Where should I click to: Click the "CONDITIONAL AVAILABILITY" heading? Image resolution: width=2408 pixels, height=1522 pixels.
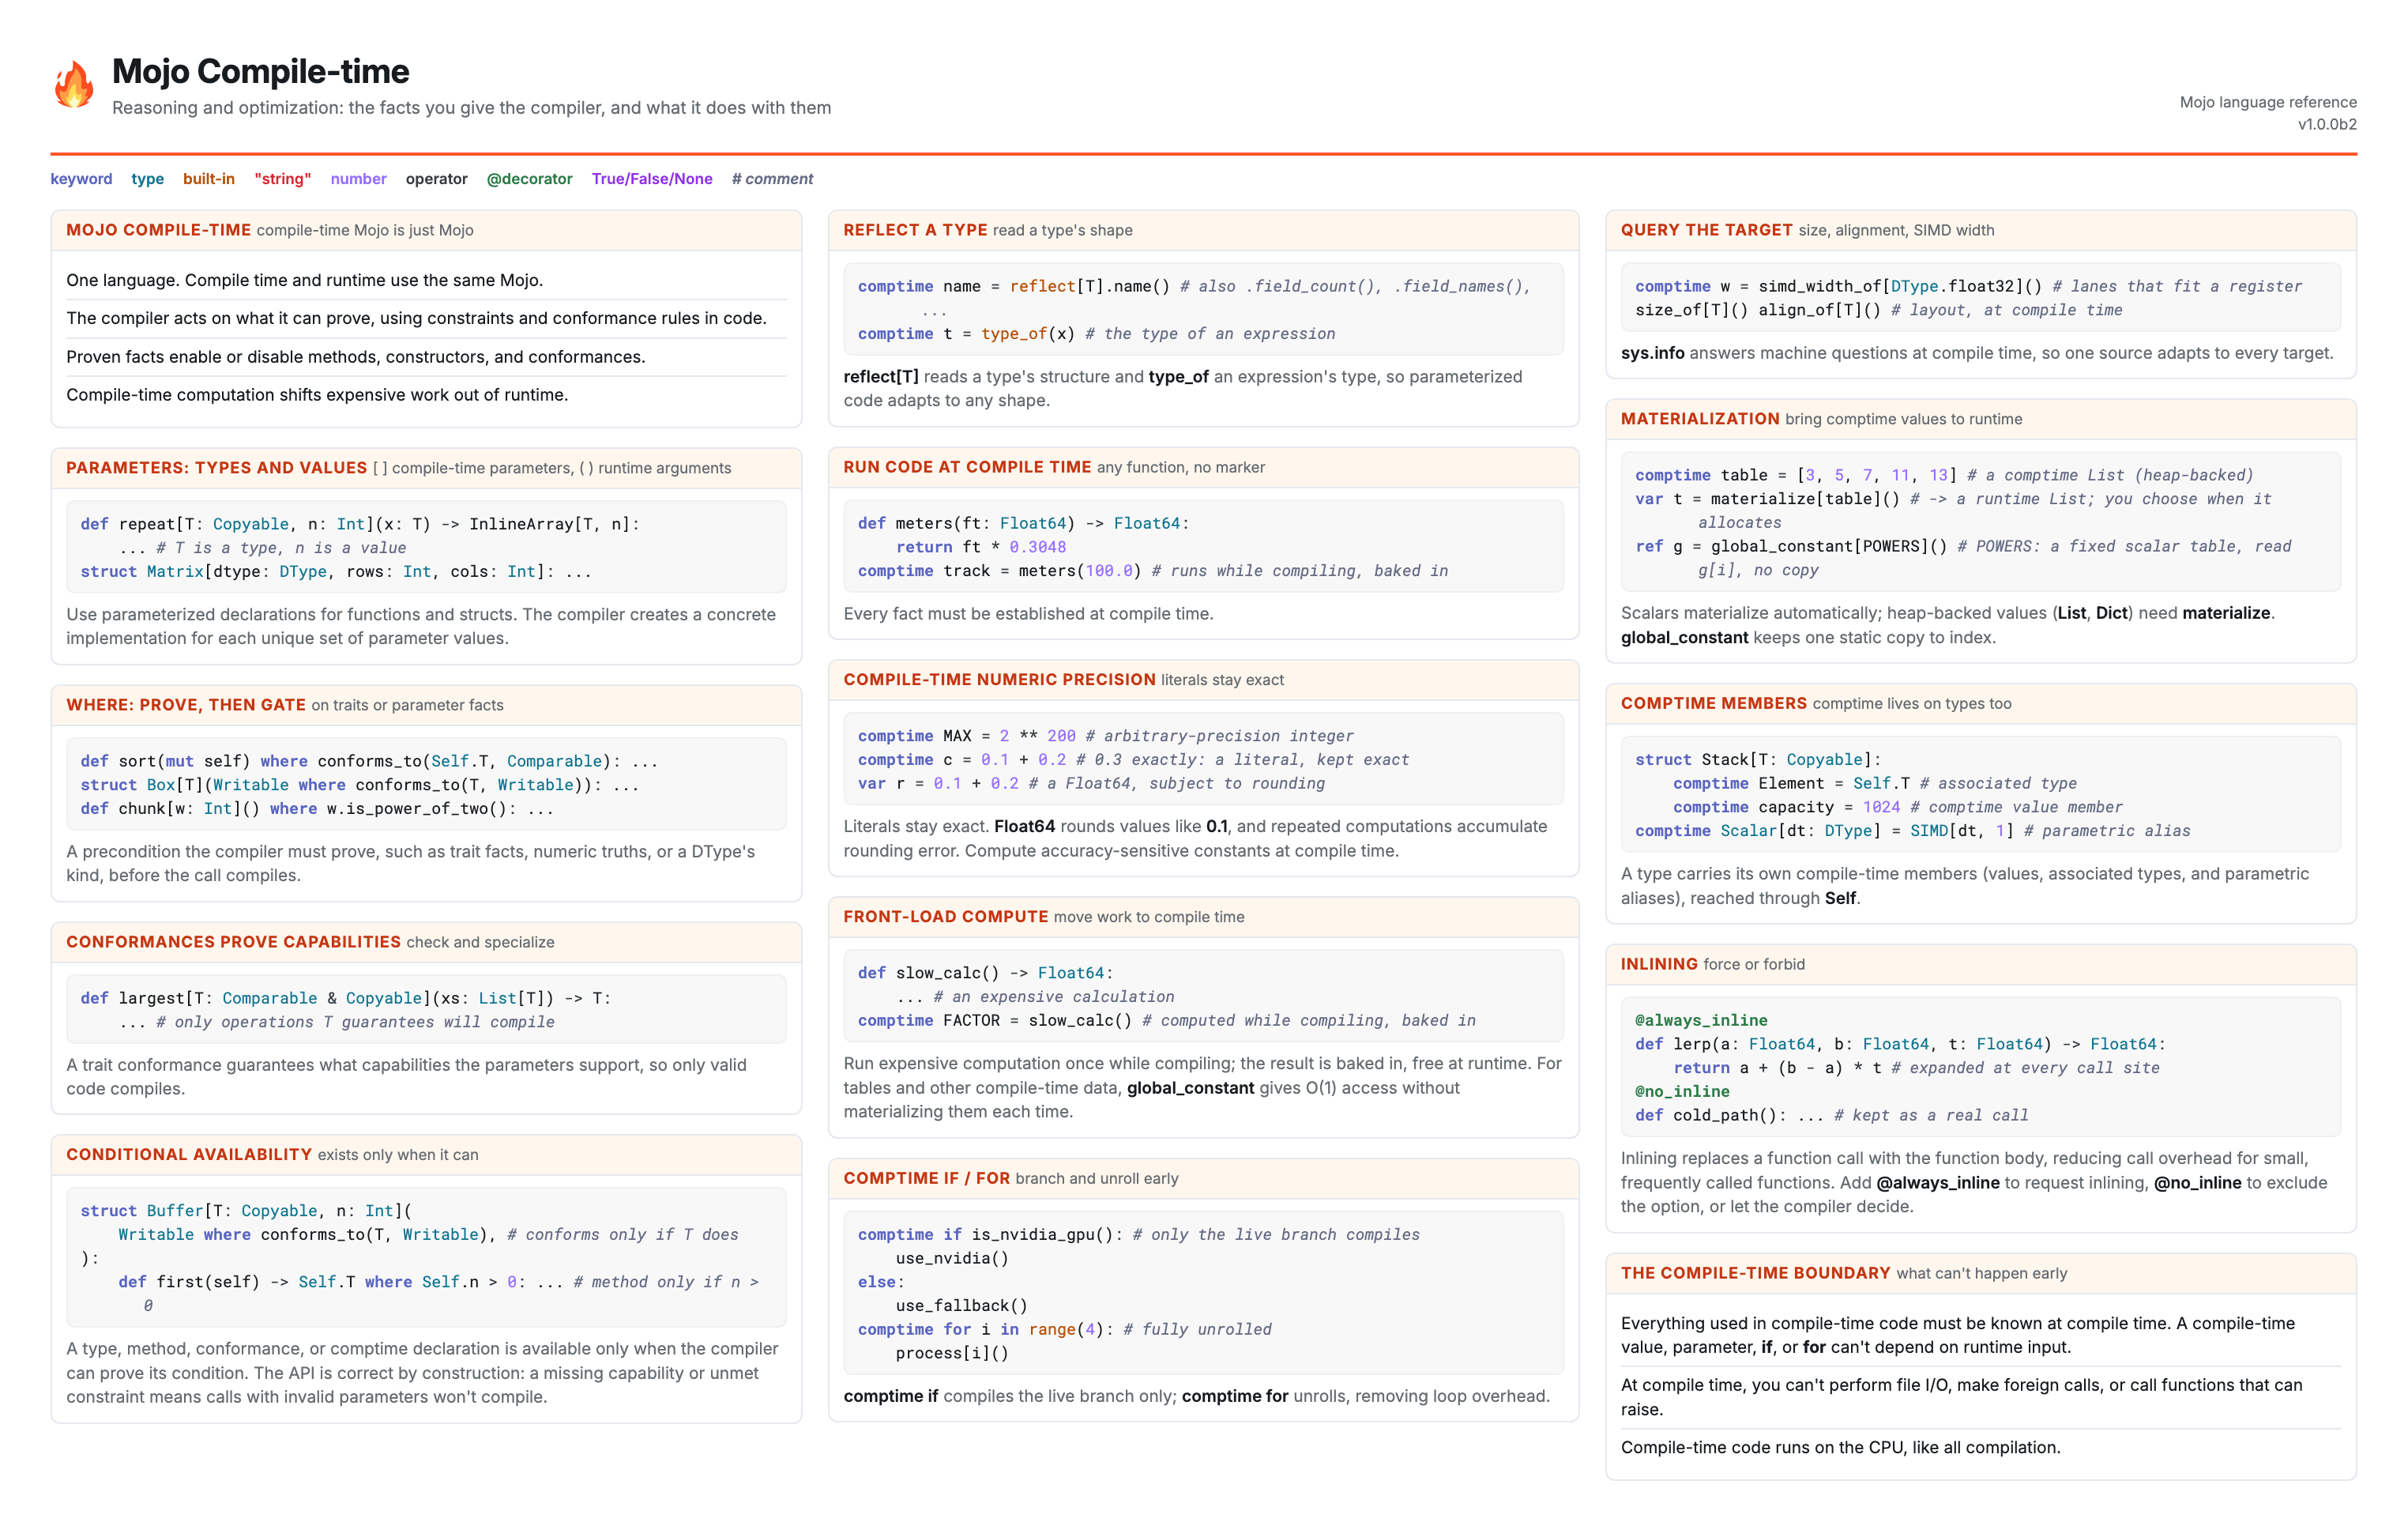189,1155
